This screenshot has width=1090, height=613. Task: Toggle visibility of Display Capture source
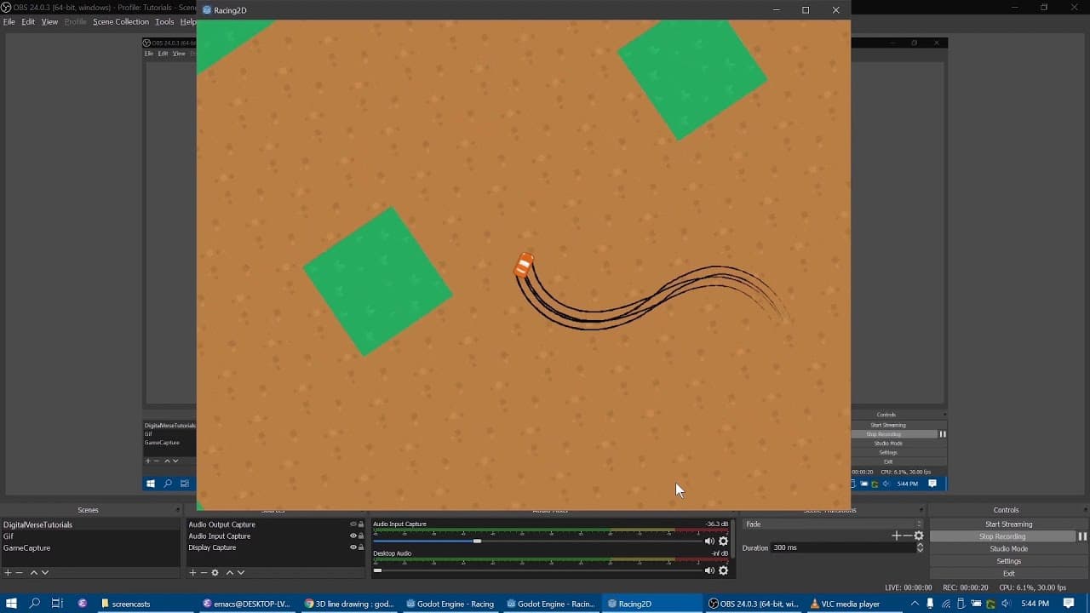coord(353,547)
